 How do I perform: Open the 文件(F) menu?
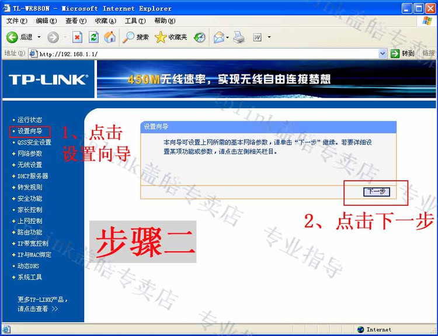click(x=17, y=21)
